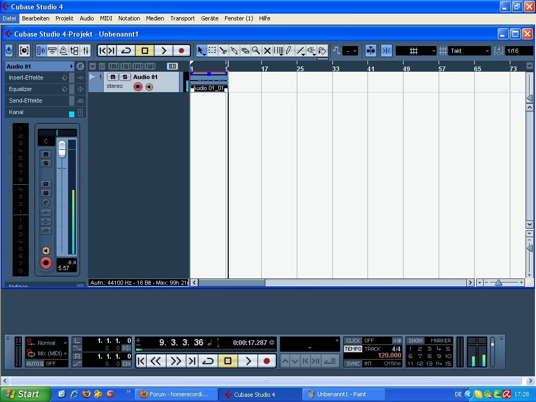Open Edit channel settings 'e' in Inspector
Image resolution: width=536 pixels, height=402 pixels.
80,66
